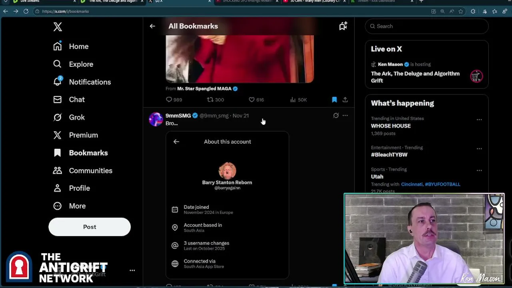Open Mr. Star Spangled MAGA profile link
Screen dimensions: 512x288
point(204,88)
